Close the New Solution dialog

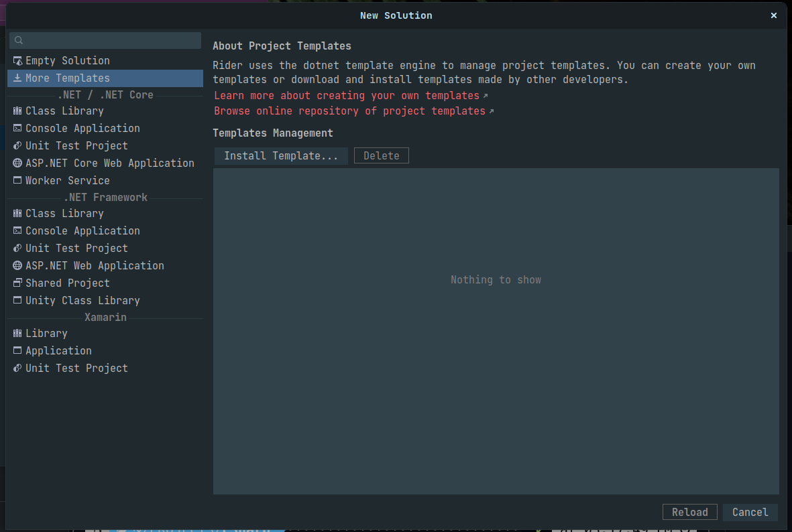(x=773, y=15)
